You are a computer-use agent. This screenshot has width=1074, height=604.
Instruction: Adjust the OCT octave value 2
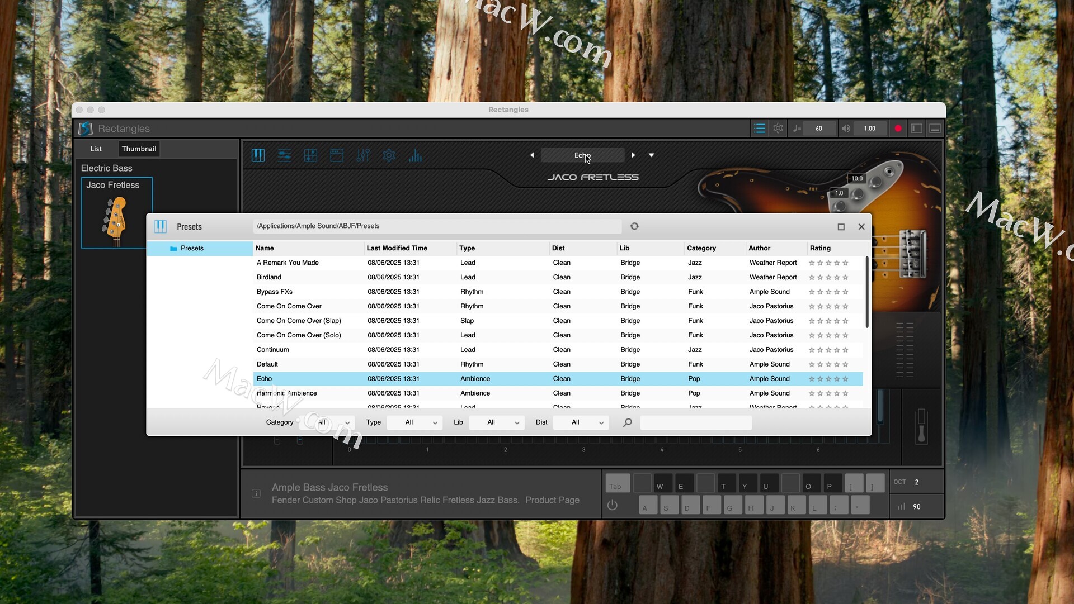pos(916,482)
